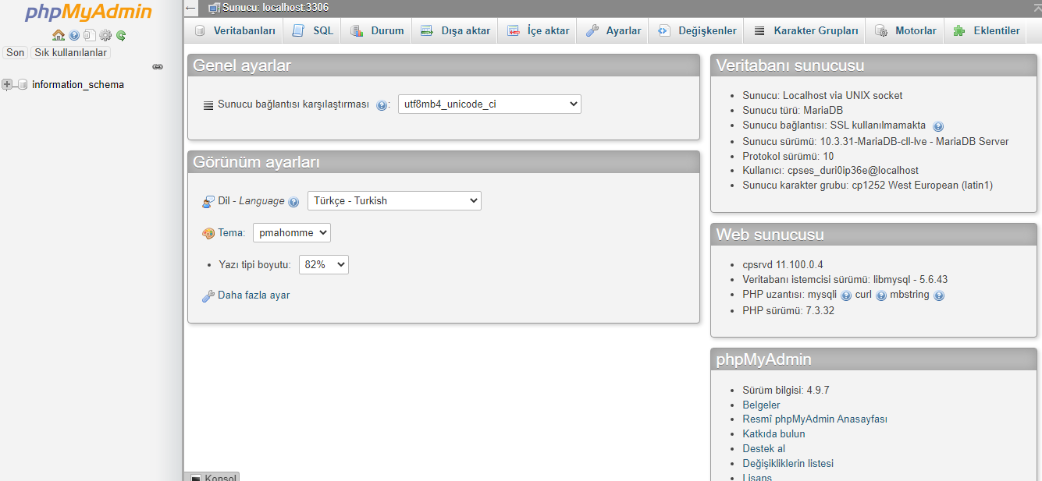The image size is (1042, 481).
Task: Click the Destek al link
Action: [x=763, y=448]
